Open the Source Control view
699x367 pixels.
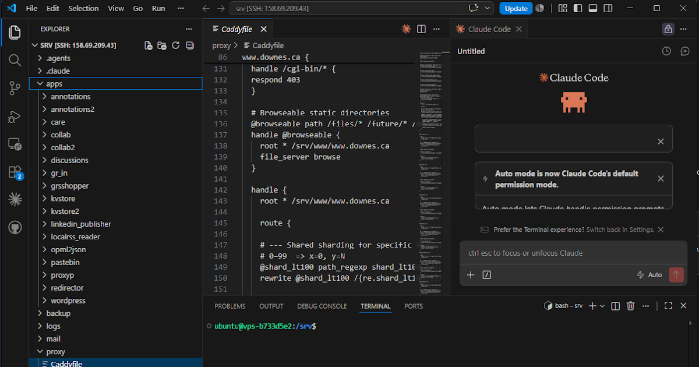click(15, 88)
